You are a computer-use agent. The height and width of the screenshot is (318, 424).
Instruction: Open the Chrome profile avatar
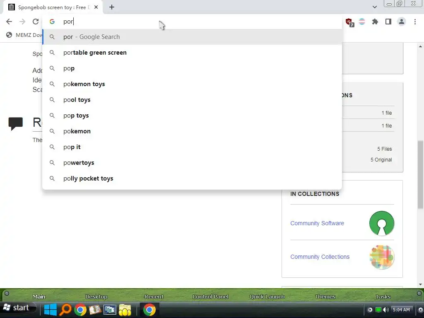[x=402, y=22]
